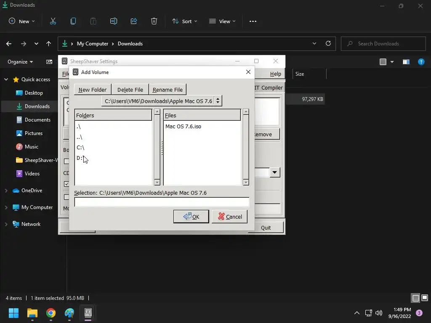Click the Files list up scroll arrow
The image size is (431, 323).
pyautogui.click(x=246, y=112)
